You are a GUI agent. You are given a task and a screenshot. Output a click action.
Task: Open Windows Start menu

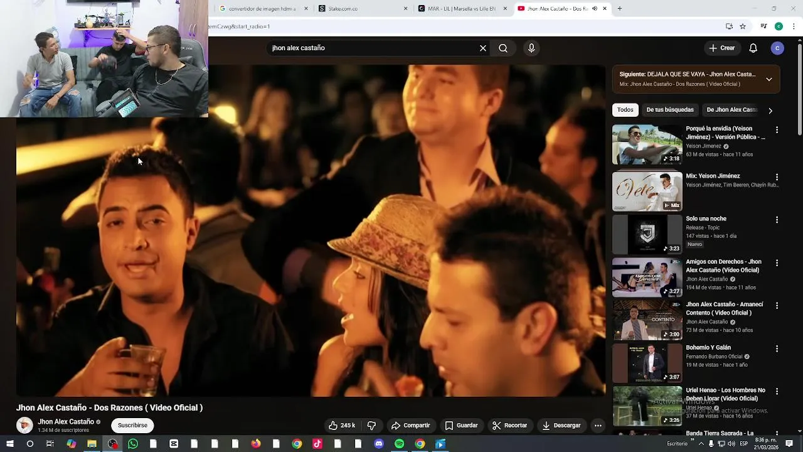coord(9,444)
